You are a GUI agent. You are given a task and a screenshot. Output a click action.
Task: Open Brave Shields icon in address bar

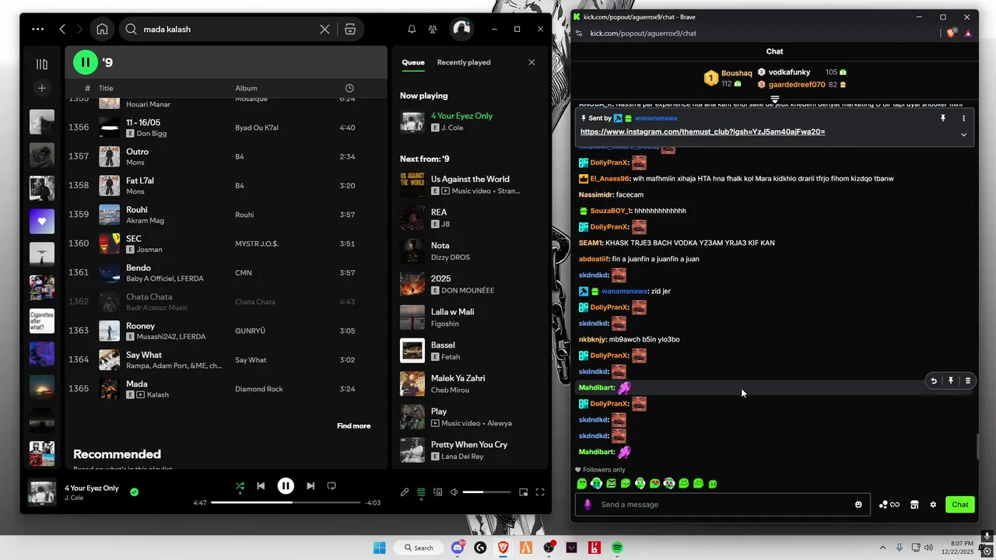[x=951, y=33]
